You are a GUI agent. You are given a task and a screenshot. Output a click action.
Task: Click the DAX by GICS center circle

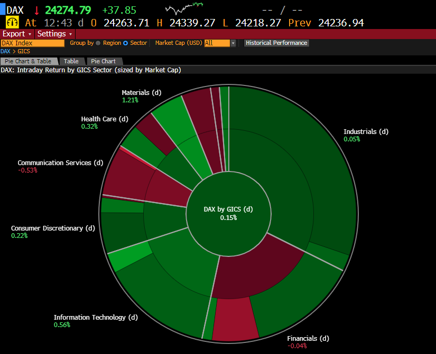[x=228, y=213]
